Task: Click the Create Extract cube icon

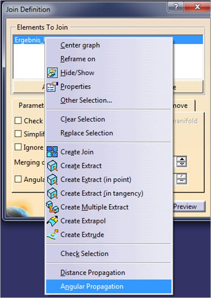Action: click(x=52, y=166)
